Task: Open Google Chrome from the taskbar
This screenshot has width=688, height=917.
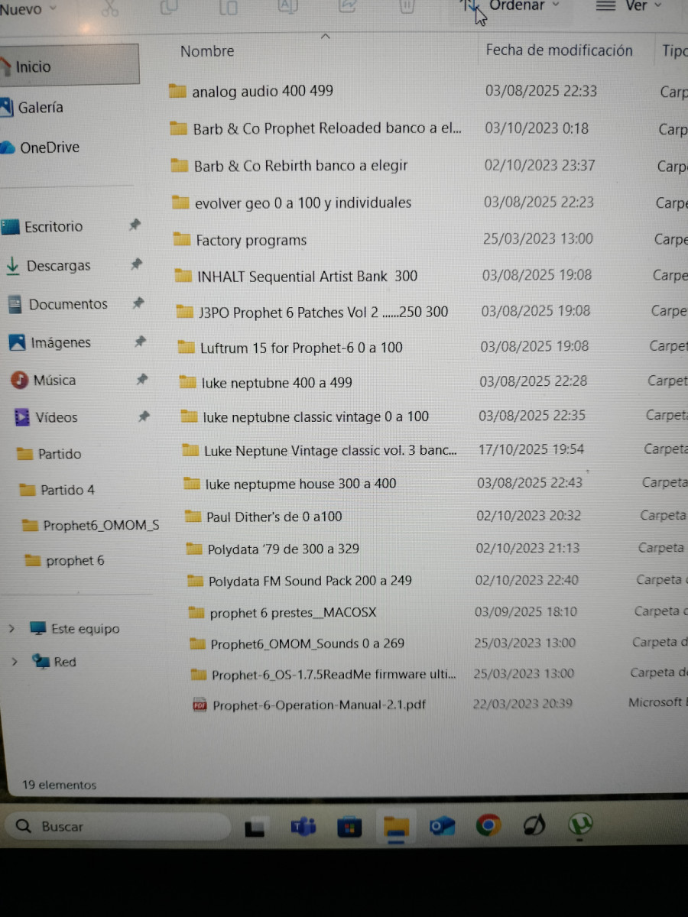Action: tap(488, 825)
